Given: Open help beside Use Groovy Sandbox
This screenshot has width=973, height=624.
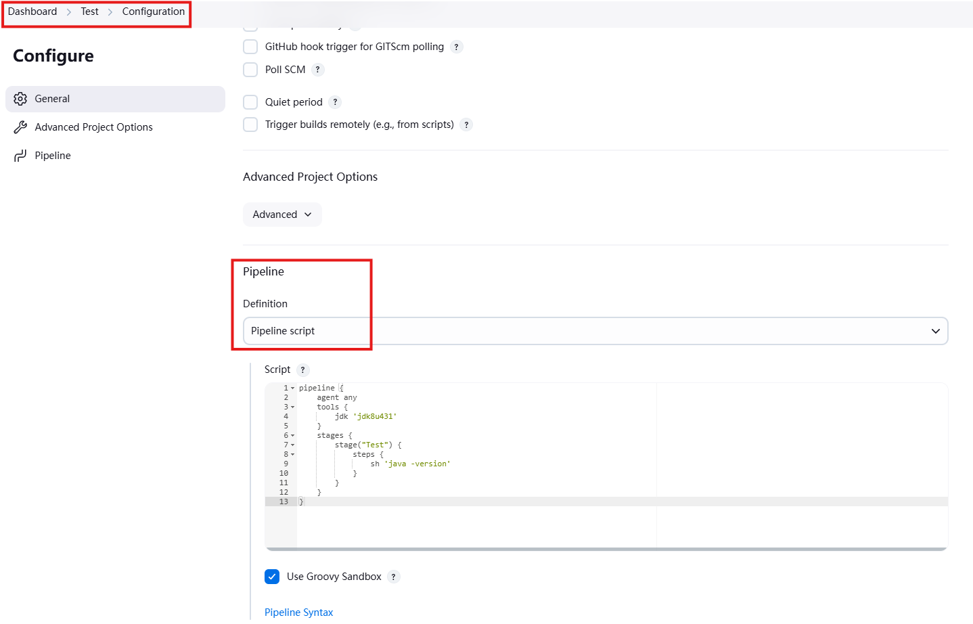Looking at the screenshot, I should click(x=393, y=576).
